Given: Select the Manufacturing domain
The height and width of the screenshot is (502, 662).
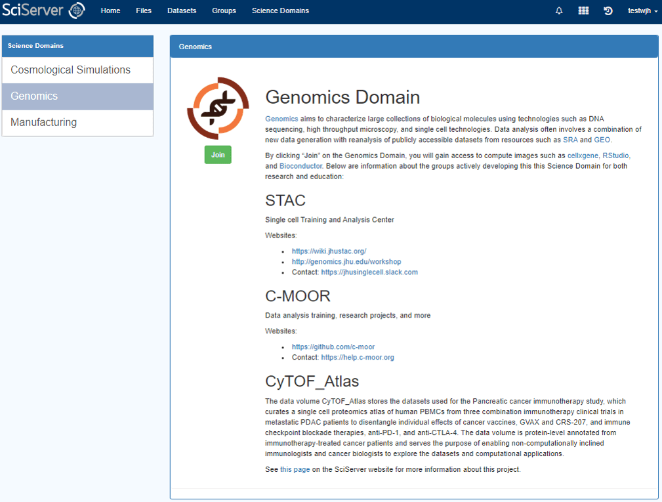Looking at the screenshot, I should 77,123.
